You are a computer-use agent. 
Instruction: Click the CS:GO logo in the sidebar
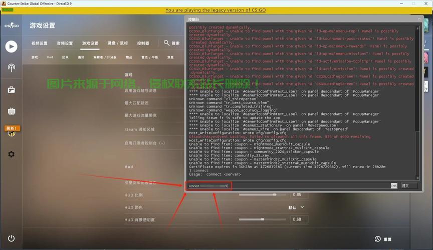(x=12, y=25)
